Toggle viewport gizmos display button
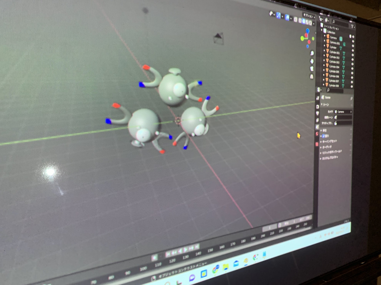381x285 pixels. [278, 15]
